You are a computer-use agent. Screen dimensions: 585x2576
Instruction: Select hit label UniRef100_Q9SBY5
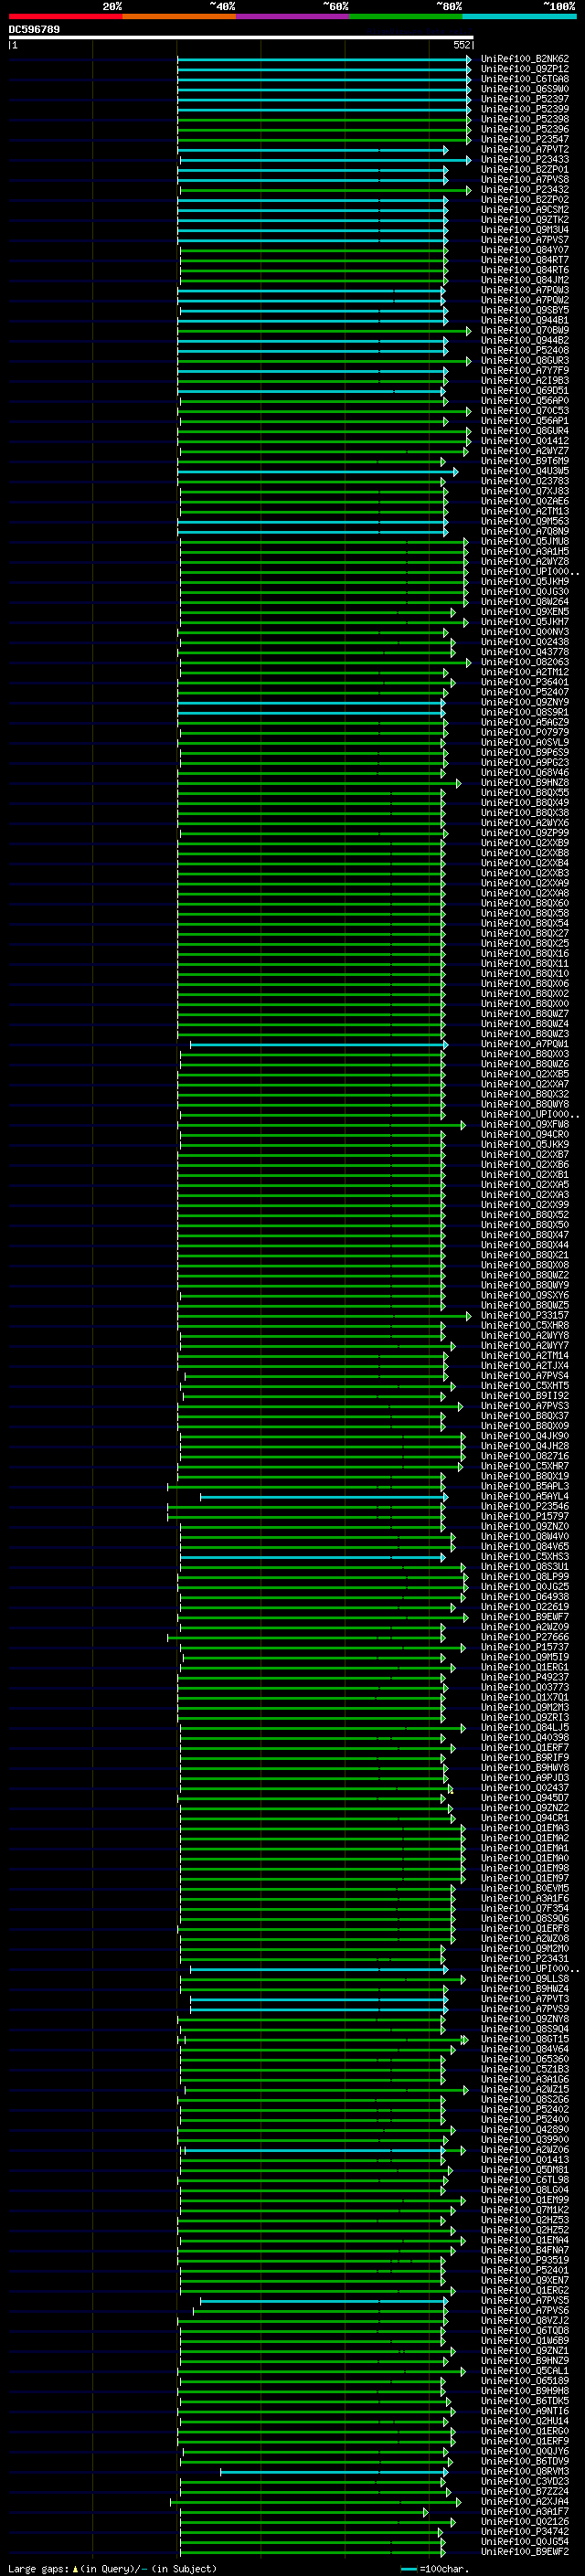(x=525, y=310)
